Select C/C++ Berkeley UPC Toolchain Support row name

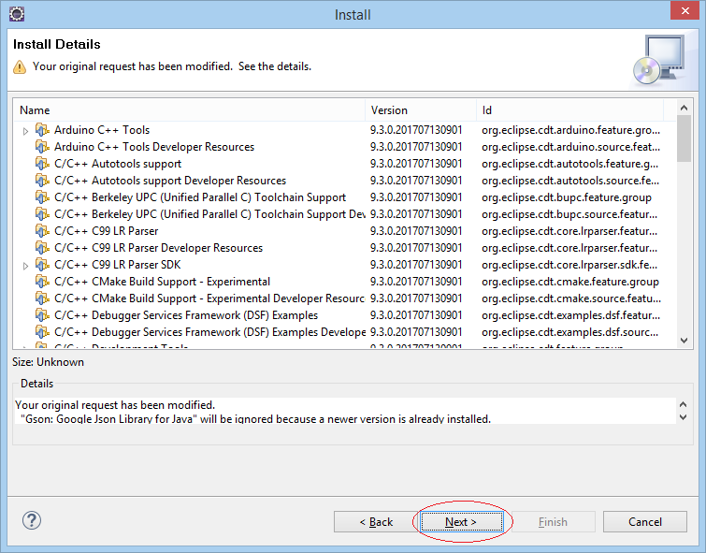pyautogui.click(x=200, y=196)
